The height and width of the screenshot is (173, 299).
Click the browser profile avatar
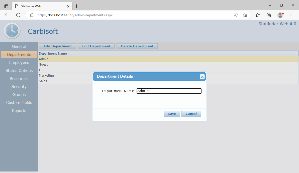coord(280,15)
